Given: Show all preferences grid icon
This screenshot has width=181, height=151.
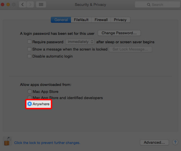Looking at the screenshot, I should point(41,5).
